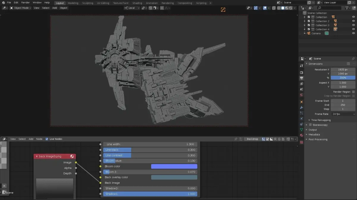This screenshot has width=357, height=200.
Task: Hide Collection 2 with its eye icon
Action: 353,21
